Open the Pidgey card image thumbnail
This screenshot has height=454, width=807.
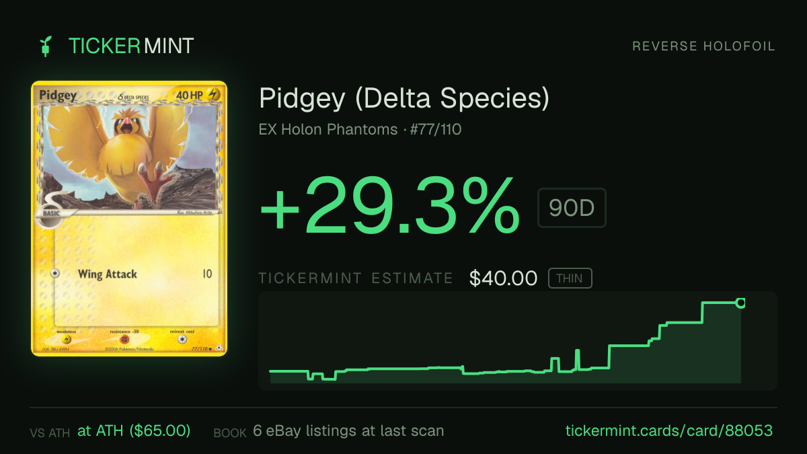[129, 219]
